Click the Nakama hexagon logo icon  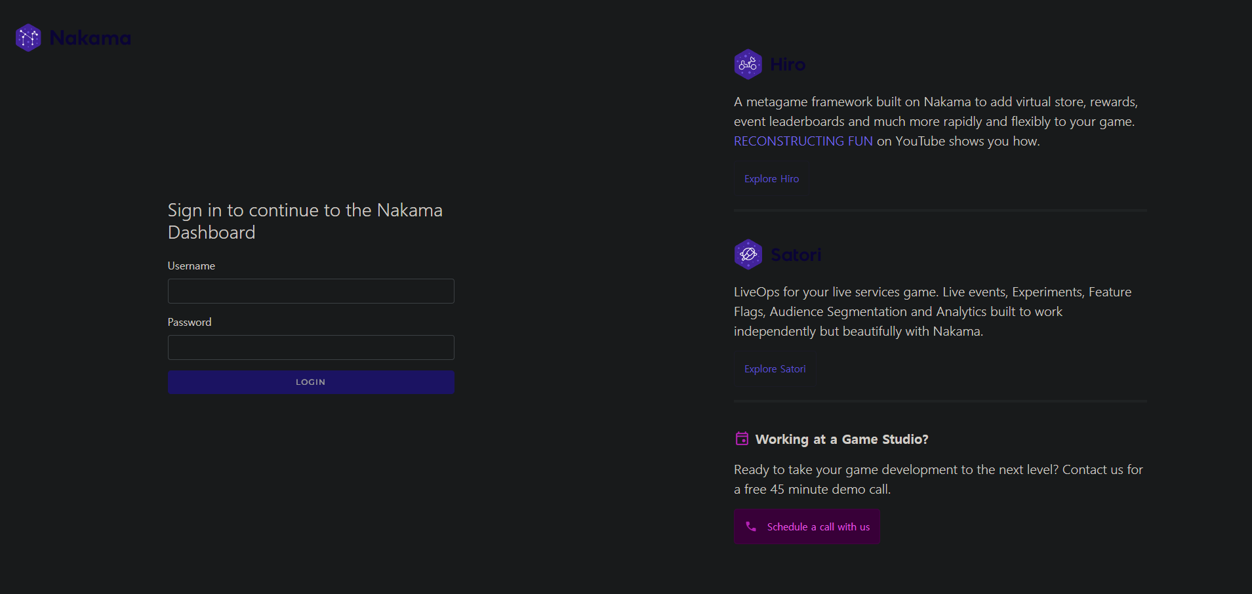pos(28,38)
